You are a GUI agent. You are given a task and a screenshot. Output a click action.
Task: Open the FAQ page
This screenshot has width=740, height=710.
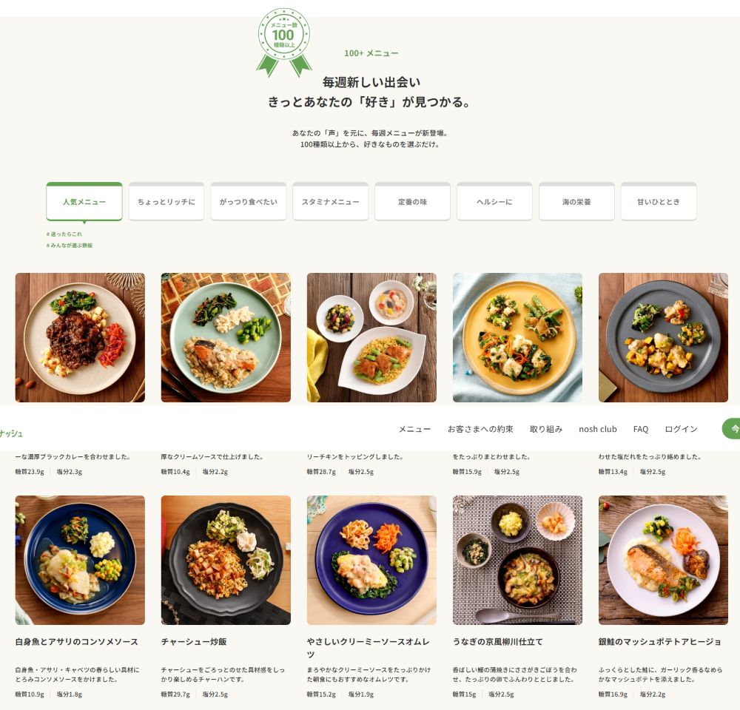(x=641, y=429)
